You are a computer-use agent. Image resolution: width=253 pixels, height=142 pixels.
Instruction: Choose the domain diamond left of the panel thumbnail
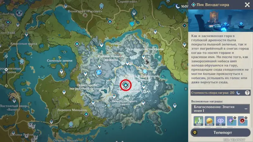(184, 25)
